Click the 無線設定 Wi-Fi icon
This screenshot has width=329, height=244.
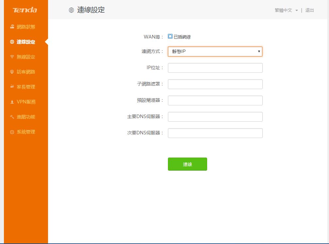tap(12, 57)
